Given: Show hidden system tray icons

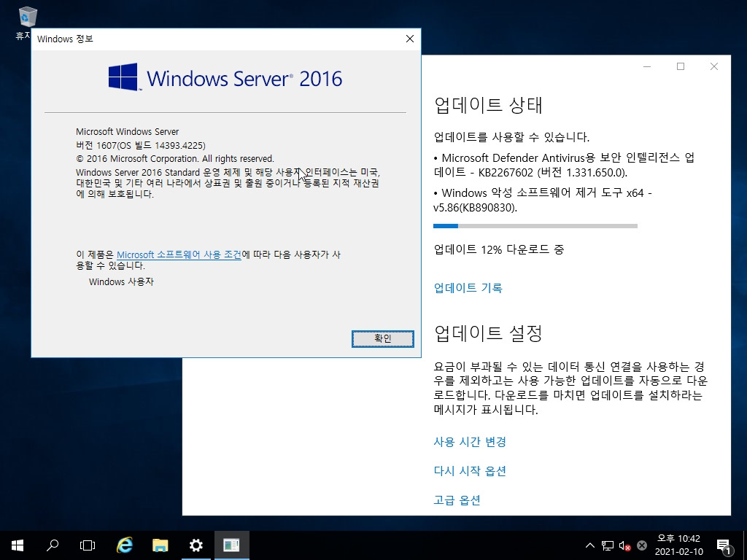Looking at the screenshot, I should 589,545.
